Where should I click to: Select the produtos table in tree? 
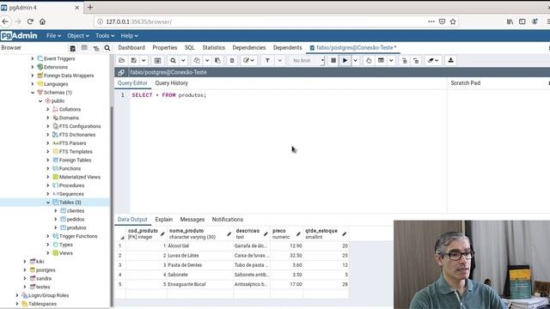(76, 227)
